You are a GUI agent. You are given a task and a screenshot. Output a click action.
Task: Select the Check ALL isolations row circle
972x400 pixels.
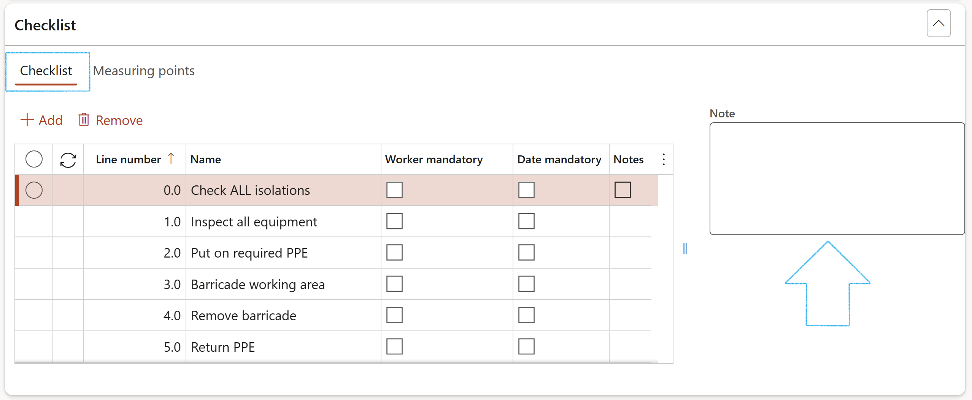pos(34,190)
